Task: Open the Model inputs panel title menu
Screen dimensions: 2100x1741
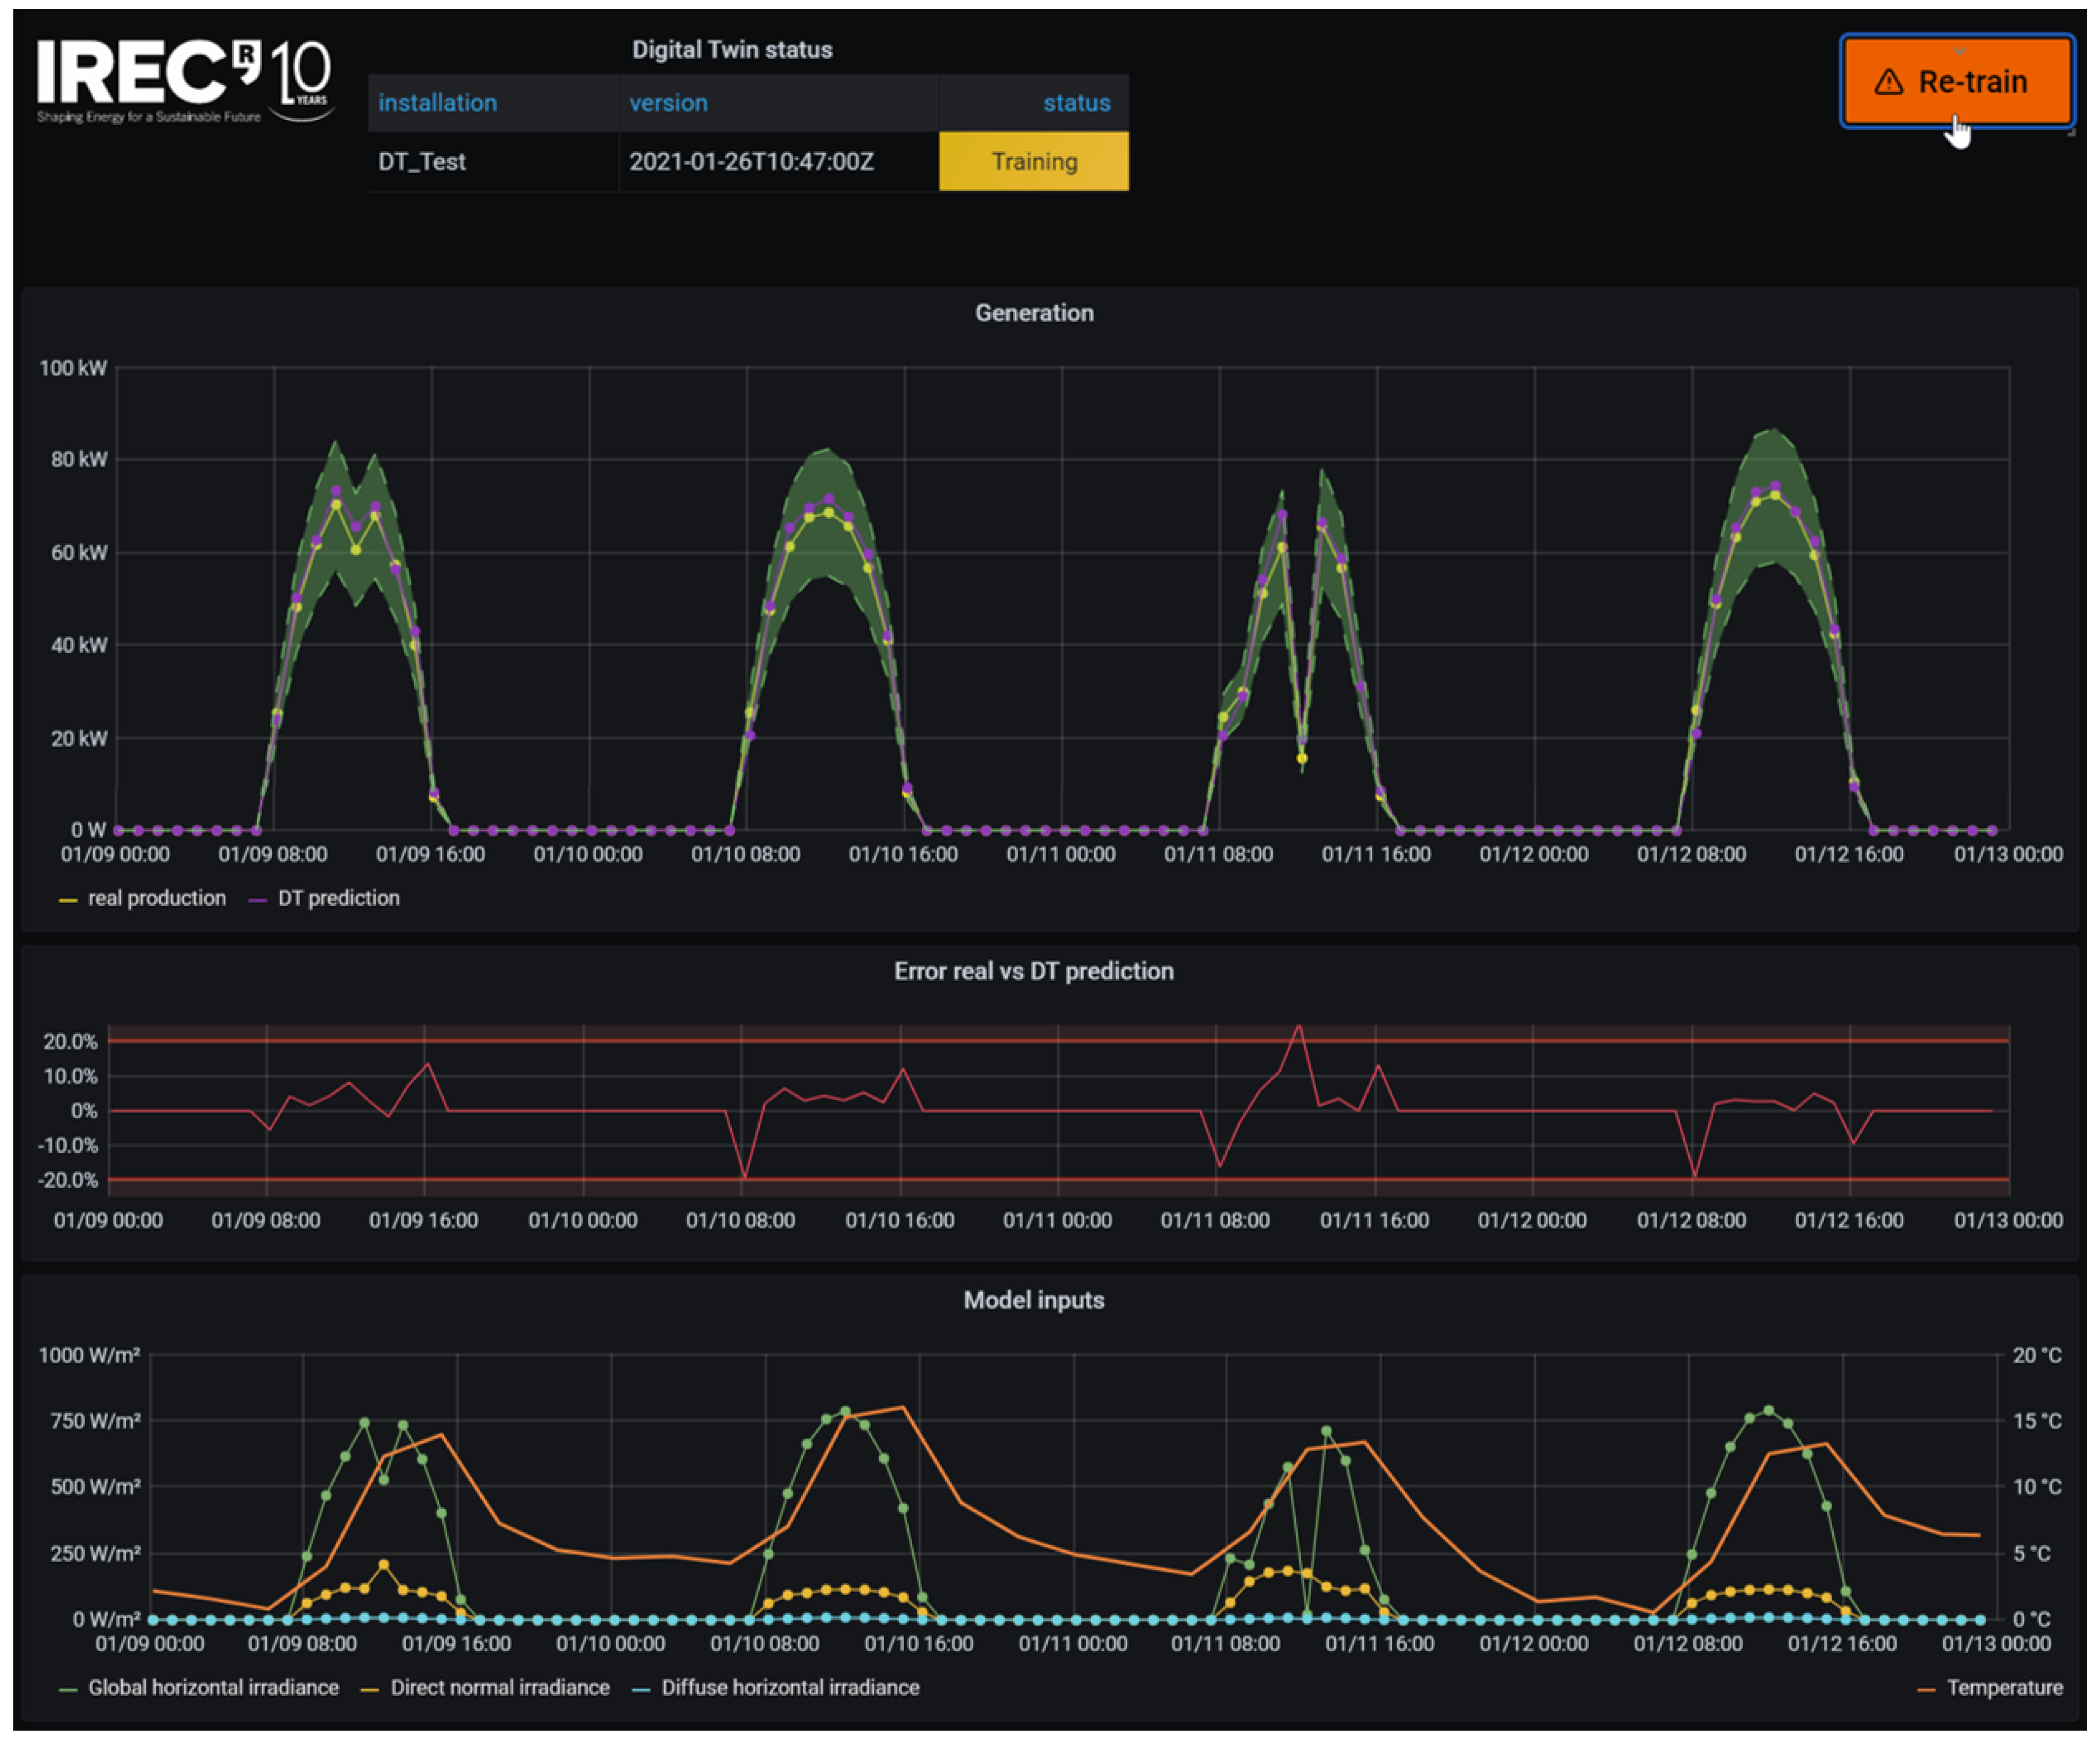Action: tap(1033, 1300)
